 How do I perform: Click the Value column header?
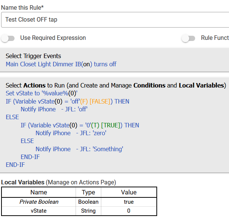[x=129, y=192]
